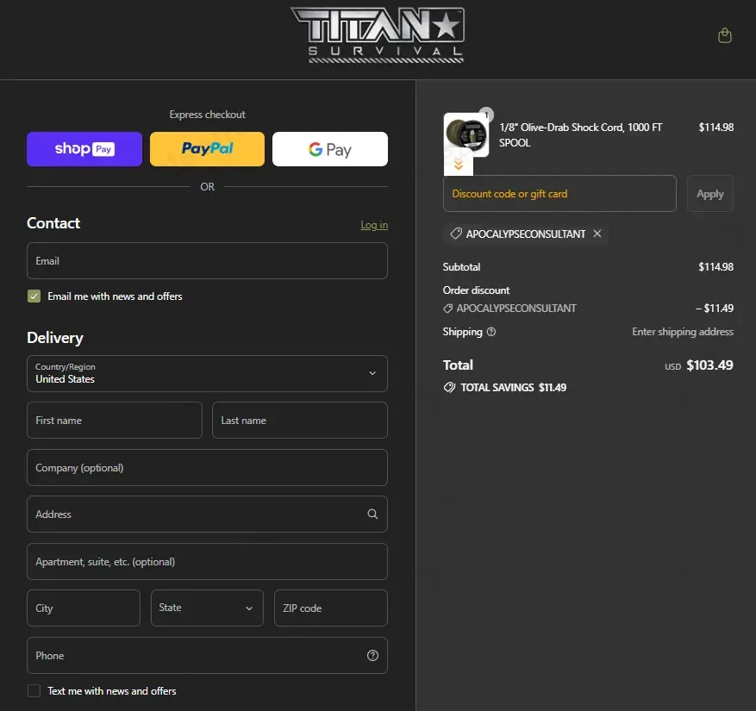Click the TOTAL SAVINGS $11.49 text
The width and height of the screenshot is (756, 711).
pyautogui.click(x=513, y=388)
